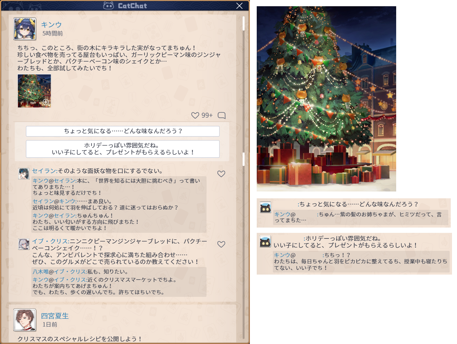This screenshot has width=457, height=344.
Task: Click the CatChat cat logo icon
Action: coord(109,6)
